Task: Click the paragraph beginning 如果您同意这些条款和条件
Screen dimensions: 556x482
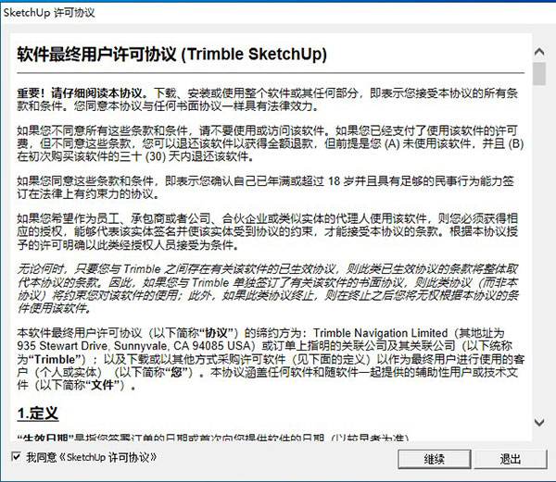Action: [265, 187]
